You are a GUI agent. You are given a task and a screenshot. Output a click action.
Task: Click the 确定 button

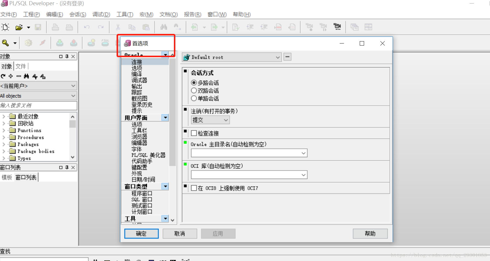(141, 233)
